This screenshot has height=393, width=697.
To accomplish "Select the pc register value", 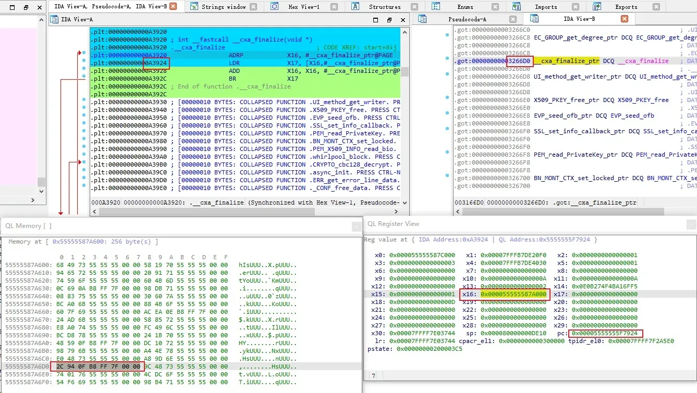I will (605, 333).
